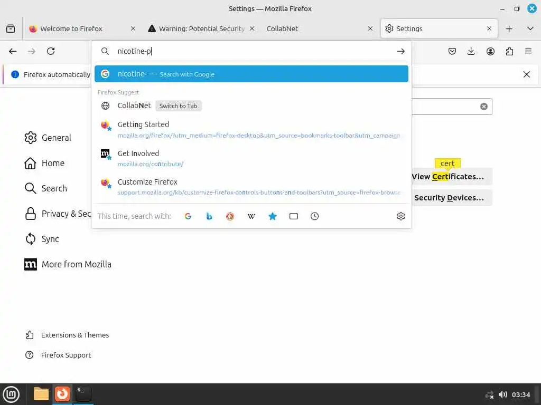This screenshot has height=405, width=541.
Task: Select Get Involved suggestion
Action: [x=251, y=158]
